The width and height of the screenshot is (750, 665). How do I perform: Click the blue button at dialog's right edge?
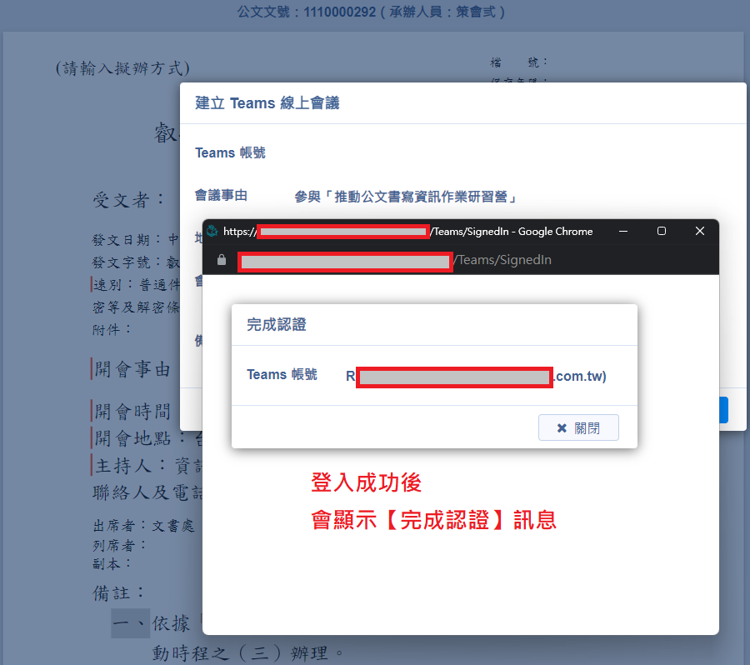[x=724, y=410]
